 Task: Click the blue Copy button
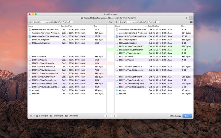(x=187, y=116)
